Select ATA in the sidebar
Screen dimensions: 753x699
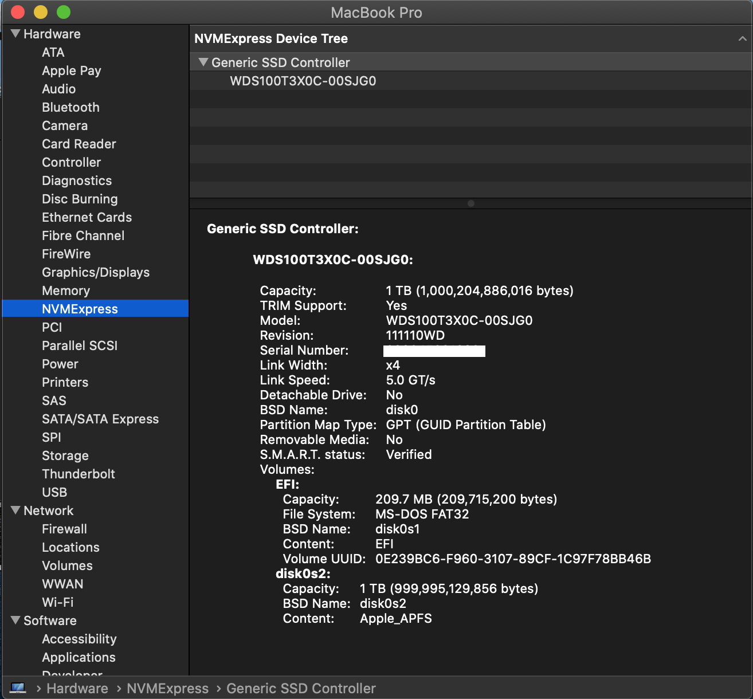click(x=53, y=52)
